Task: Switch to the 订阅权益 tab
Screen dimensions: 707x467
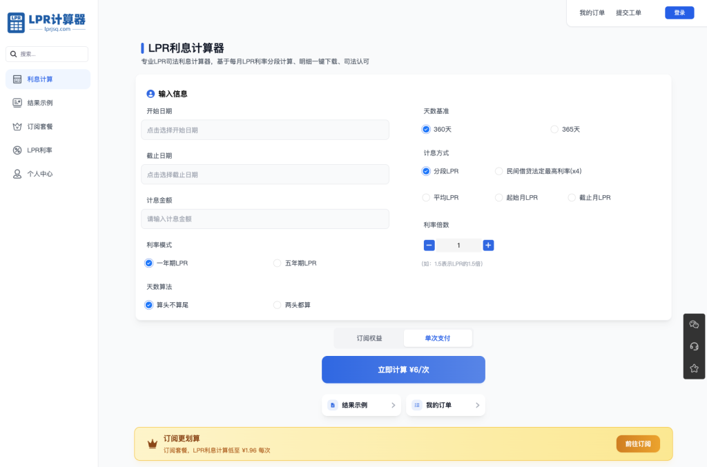Action: point(369,338)
